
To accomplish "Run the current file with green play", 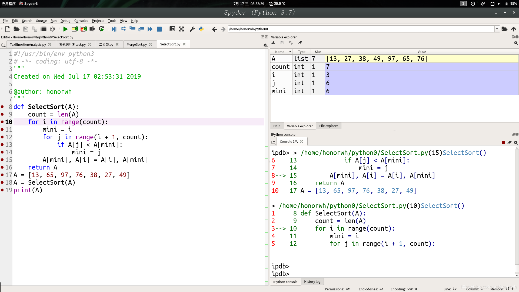I will (x=65, y=29).
